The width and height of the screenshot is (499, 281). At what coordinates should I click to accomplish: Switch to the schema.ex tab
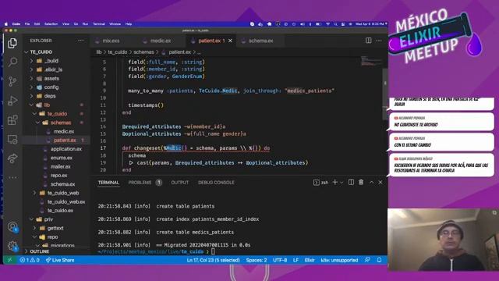[261, 41]
